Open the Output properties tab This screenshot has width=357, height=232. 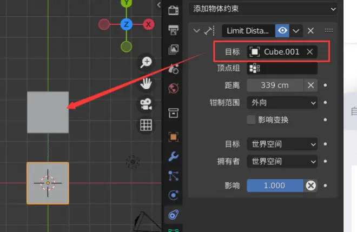pos(173,30)
